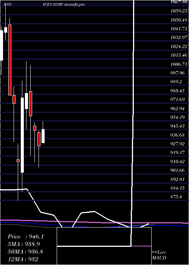Click the ICES DSBV munafa.pro title

pyautogui.click(x=64, y=5)
